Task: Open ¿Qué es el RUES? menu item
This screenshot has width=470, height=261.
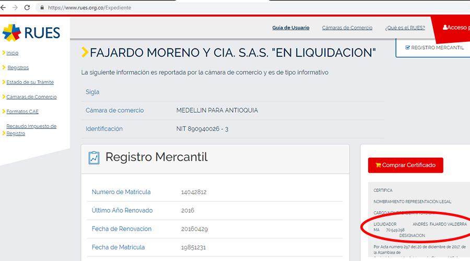Action: point(405,28)
